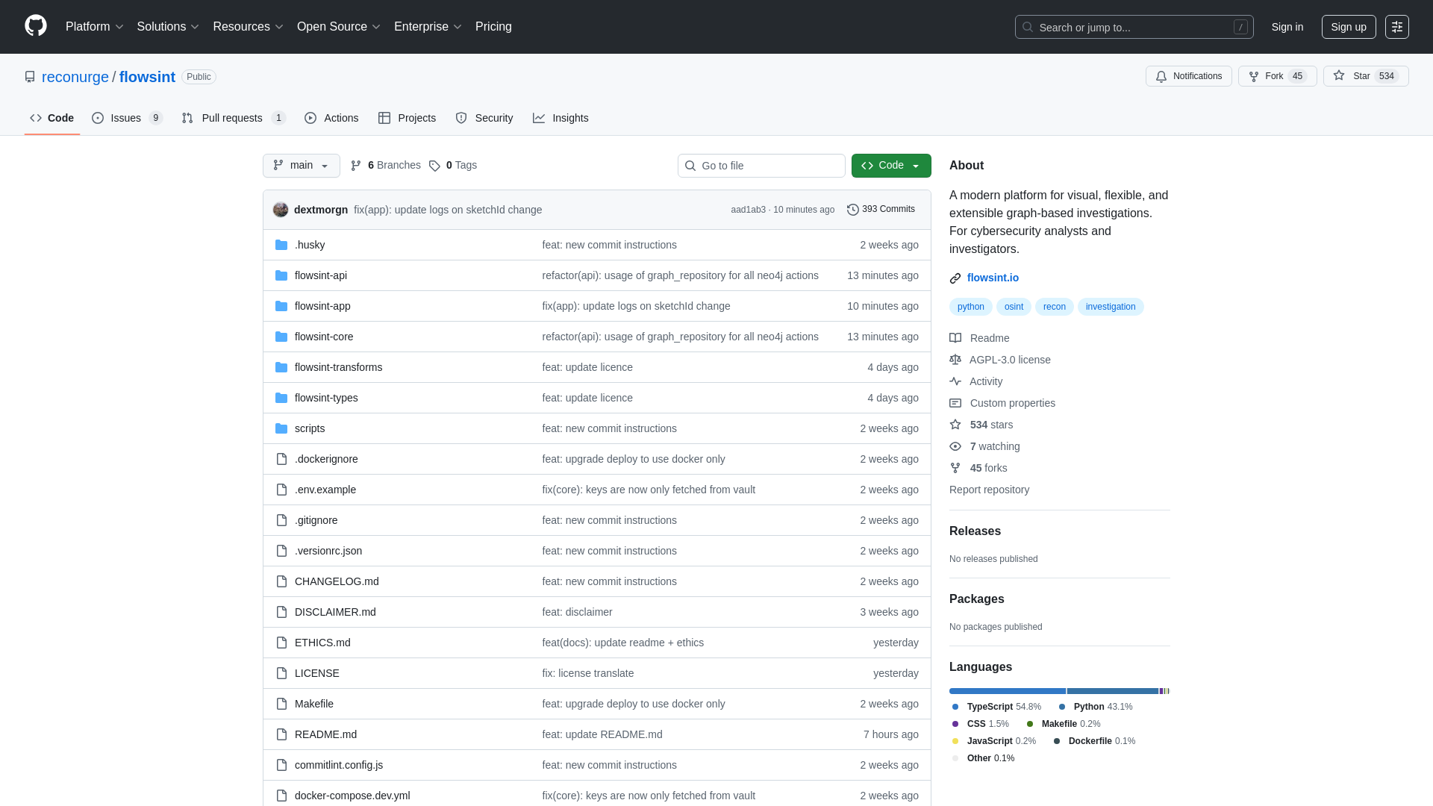Open the command palette icon next to Sign up
Screen dimensions: 1433x806
[x=1398, y=27]
